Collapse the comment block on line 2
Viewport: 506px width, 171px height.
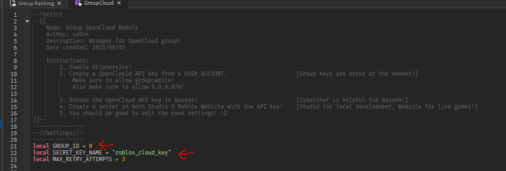pyautogui.click(x=27, y=21)
